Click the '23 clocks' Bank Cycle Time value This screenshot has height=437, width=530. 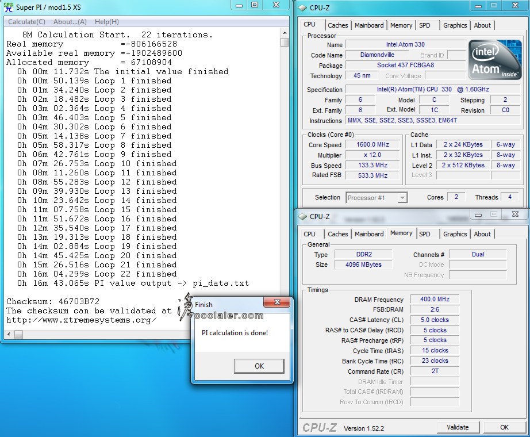[x=435, y=361]
